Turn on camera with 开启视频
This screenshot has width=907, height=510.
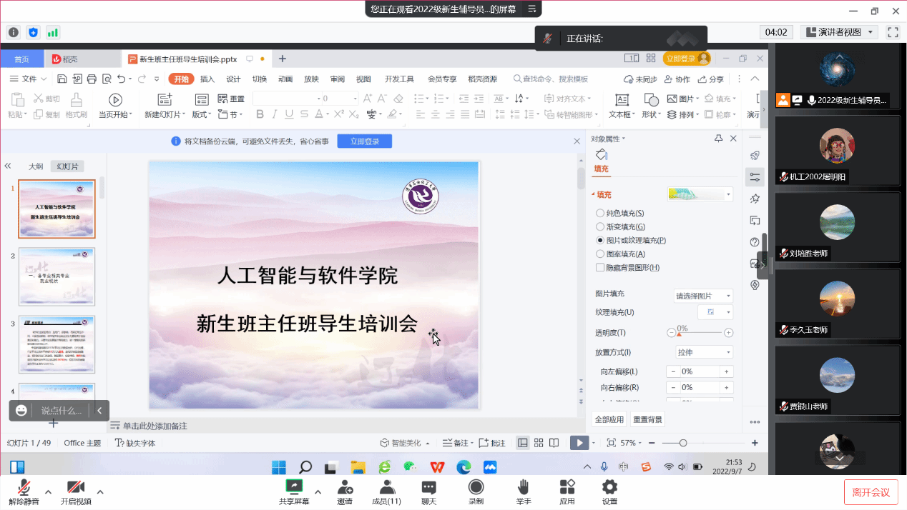[x=76, y=492]
